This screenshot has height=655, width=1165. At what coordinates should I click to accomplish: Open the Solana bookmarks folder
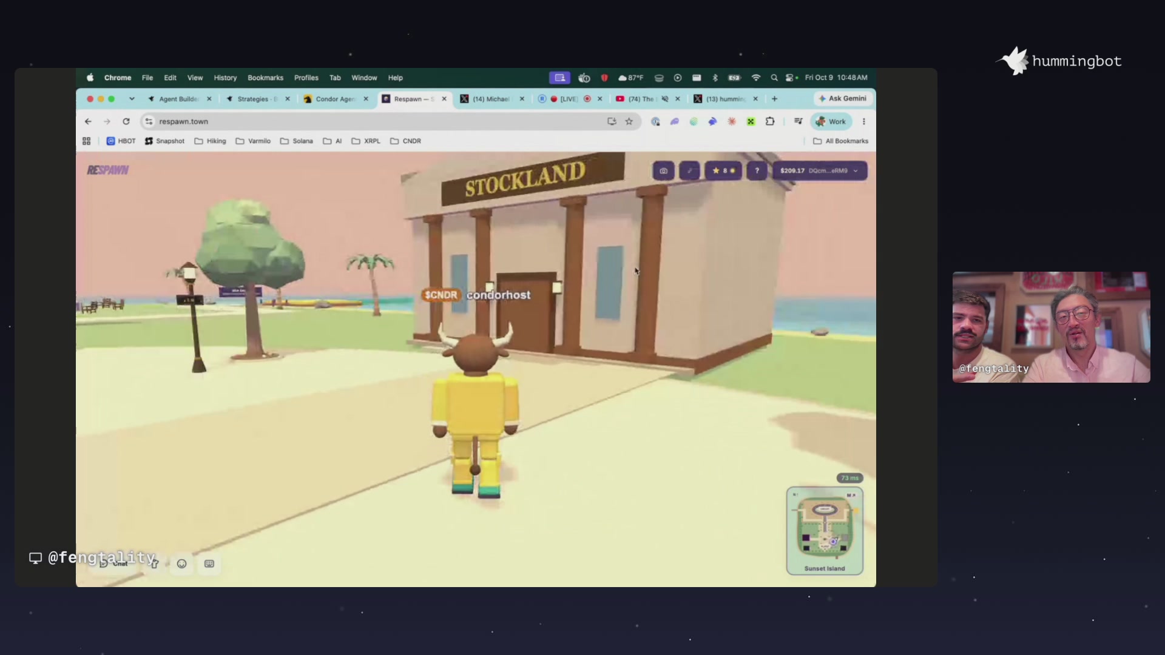[x=297, y=141]
